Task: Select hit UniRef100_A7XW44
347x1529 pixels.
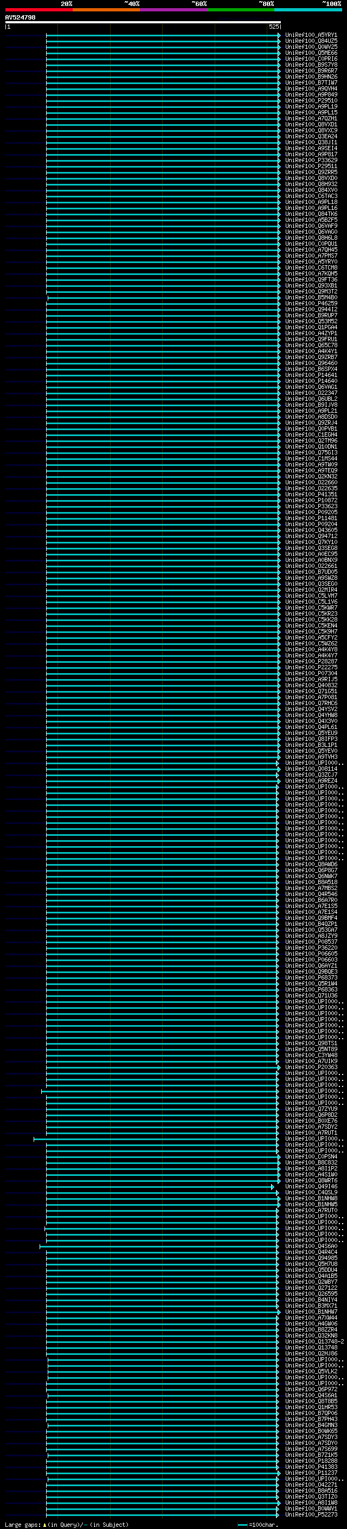Action: tap(311, 1317)
